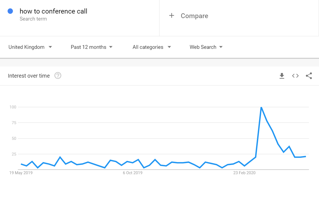Change the Web Search type dropdown

point(206,47)
